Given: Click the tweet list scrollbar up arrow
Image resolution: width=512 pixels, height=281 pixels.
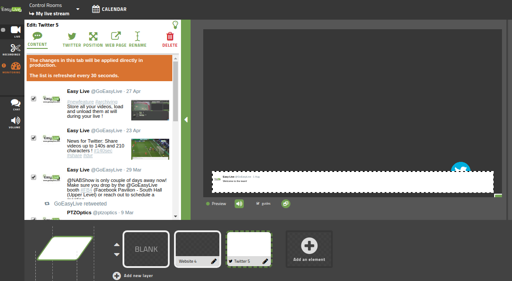Looking at the screenshot, I should [x=176, y=58].
